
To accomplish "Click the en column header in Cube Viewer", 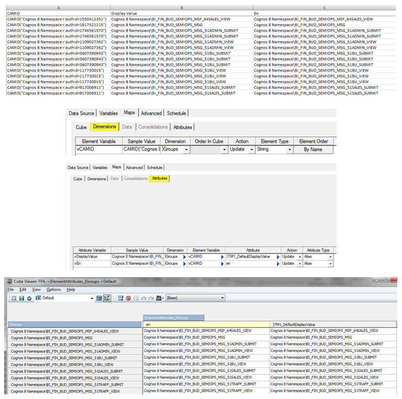I will [x=206, y=324].
